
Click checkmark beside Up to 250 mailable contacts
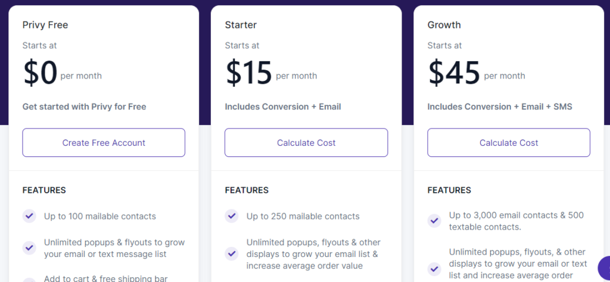tap(232, 216)
